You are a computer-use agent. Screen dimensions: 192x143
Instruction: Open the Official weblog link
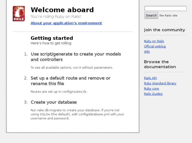click(x=155, y=46)
